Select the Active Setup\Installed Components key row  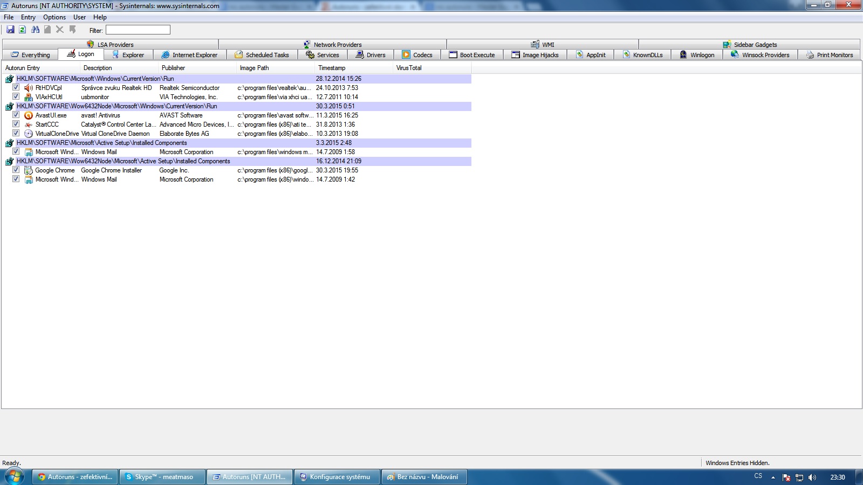[x=238, y=143]
